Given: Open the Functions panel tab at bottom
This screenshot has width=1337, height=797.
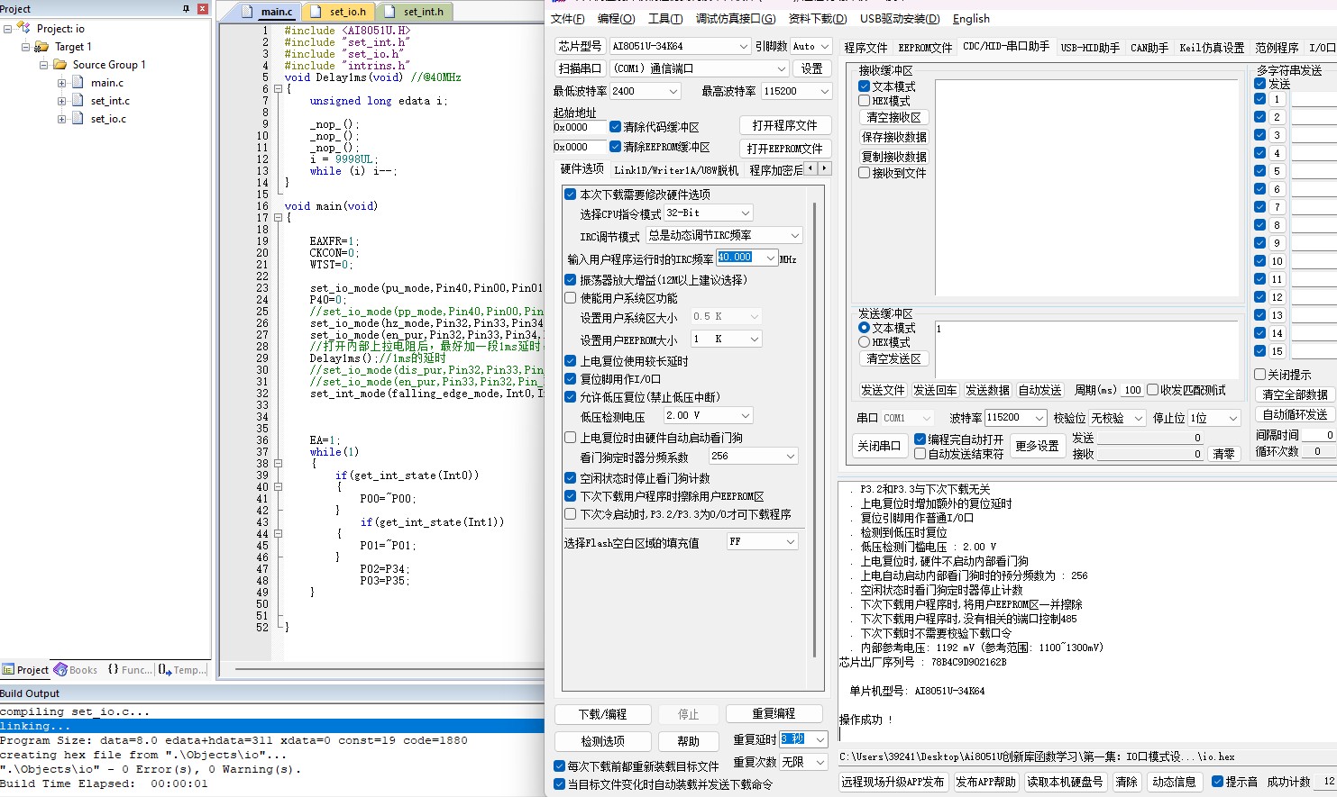Looking at the screenshot, I should click(x=130, y=670).
